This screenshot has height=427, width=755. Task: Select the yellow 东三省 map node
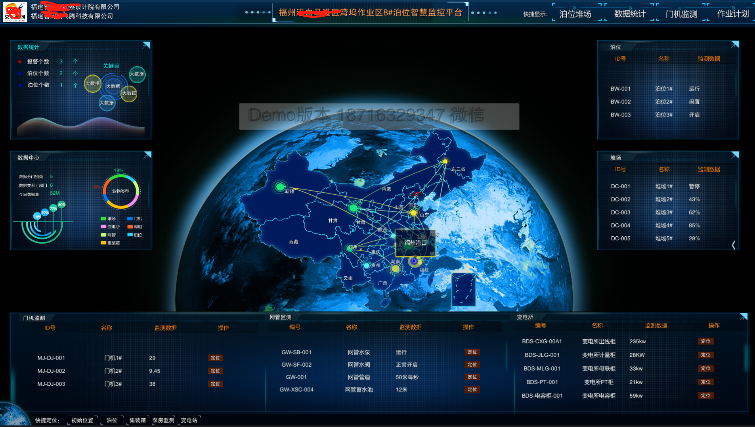pos(445,161)
